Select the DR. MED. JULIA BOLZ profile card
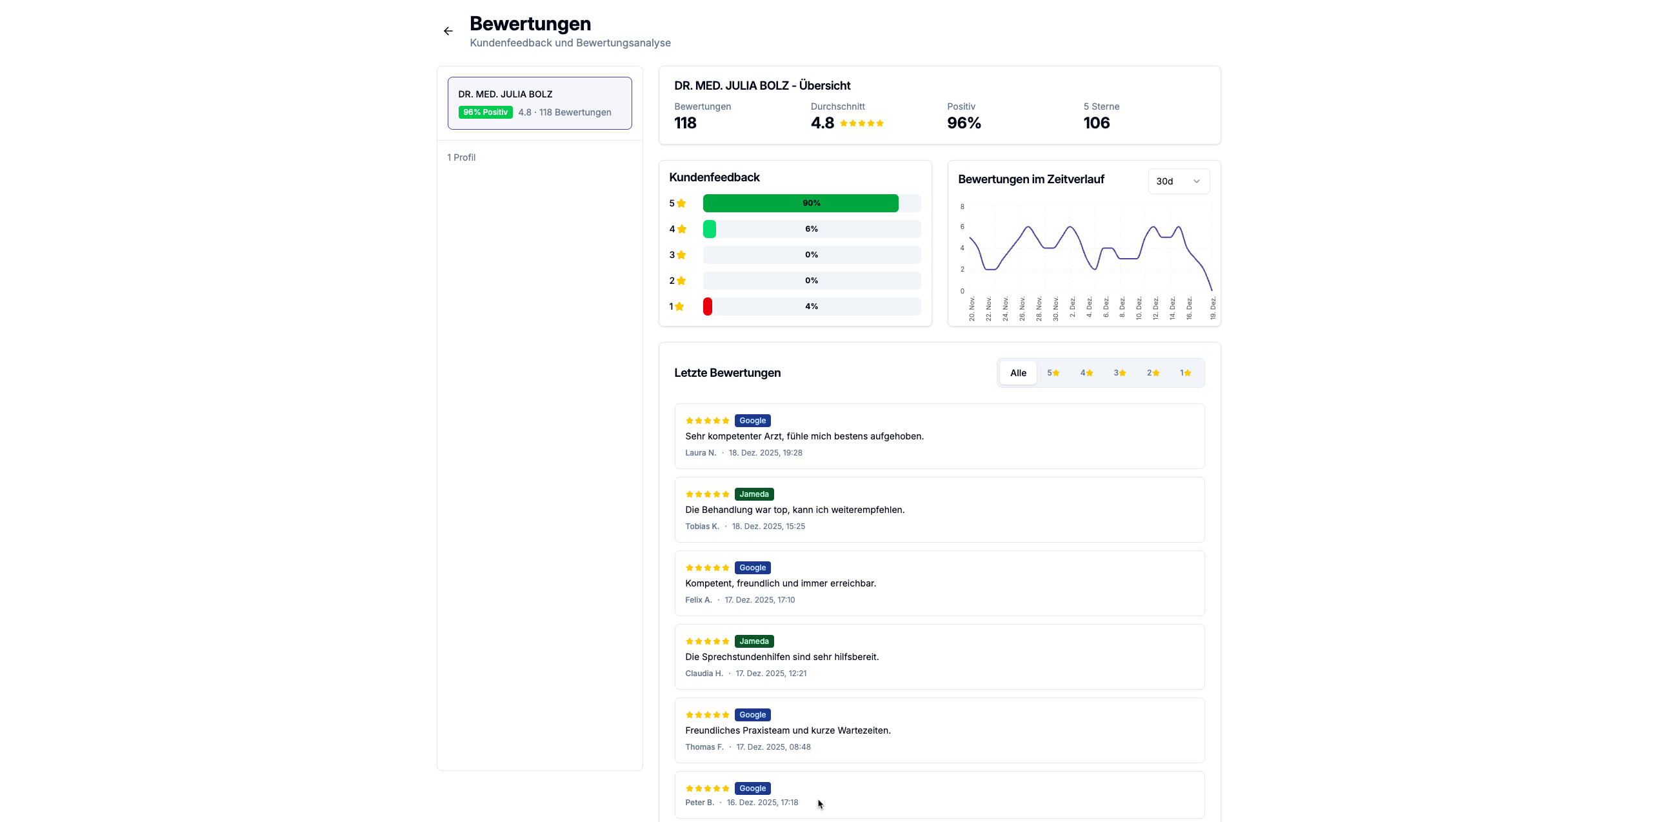Image resolution: width=1656 pixels, height=822 pixels. point(539,103)
